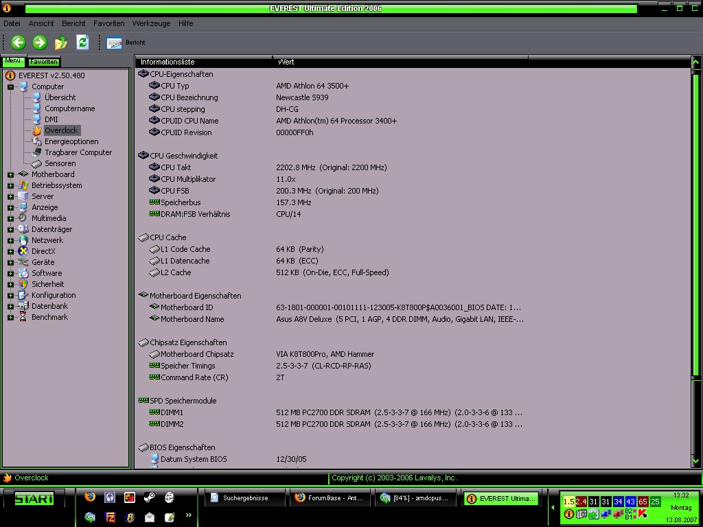
Task: Select Tragbarer Computer in the tree
Action: point(78,152)
